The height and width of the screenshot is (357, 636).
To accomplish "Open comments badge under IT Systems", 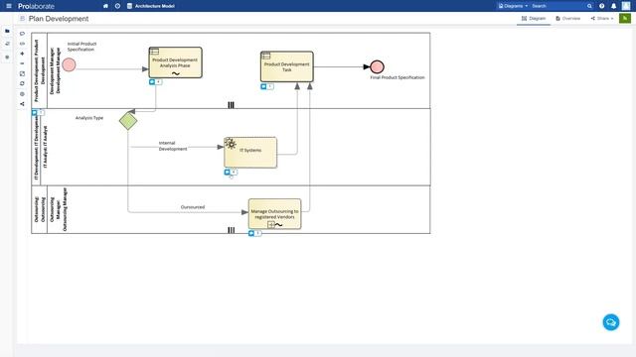I will [231, 172].
